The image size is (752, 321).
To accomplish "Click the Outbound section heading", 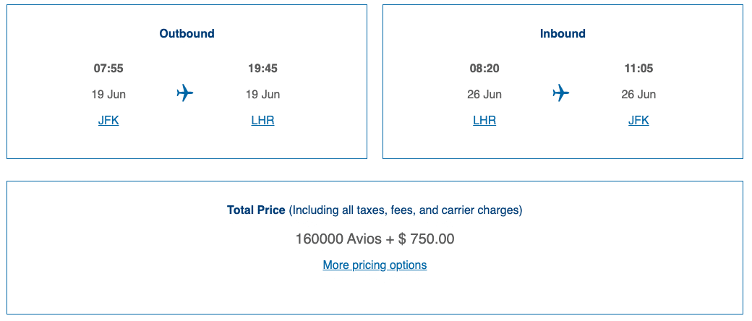I will pyautogui.click(x=187, y=33).
